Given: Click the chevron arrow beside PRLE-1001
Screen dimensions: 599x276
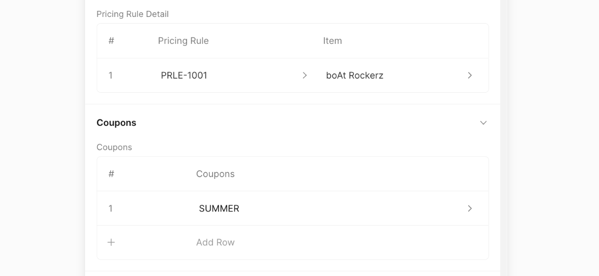Looking at the screenshot, I should pos(305,75).
